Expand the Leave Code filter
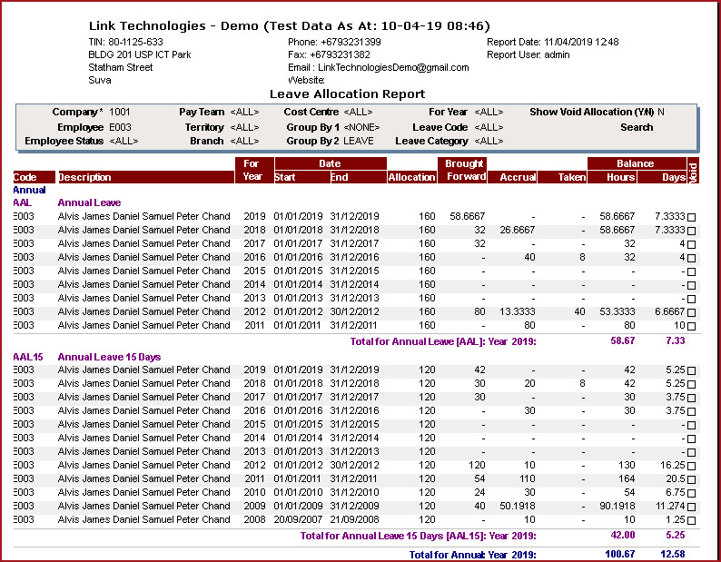 point(489,127)
